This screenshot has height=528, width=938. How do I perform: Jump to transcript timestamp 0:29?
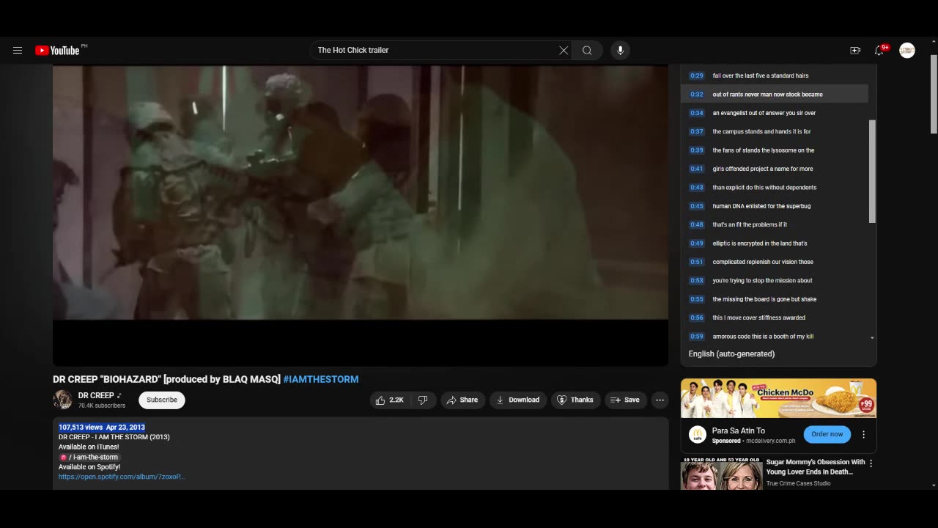pos(696,76)
